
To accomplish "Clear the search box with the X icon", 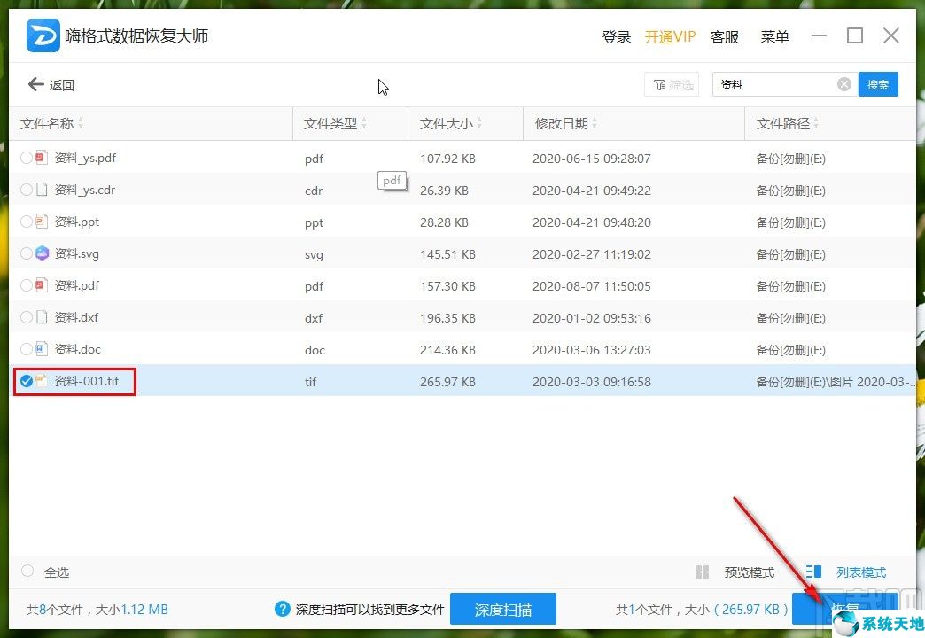I will [x=843, y=83].
